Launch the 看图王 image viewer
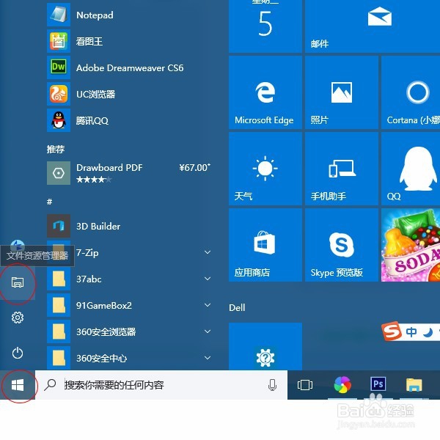This screenshot has height=440, width=440. pyautogui.click(x=129, y=42)
